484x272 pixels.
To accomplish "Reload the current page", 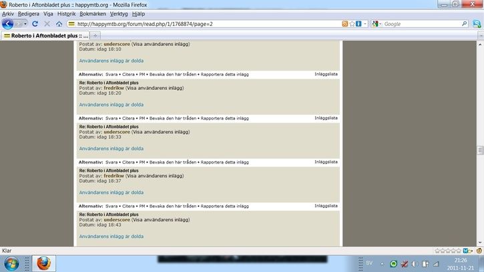I will pyautogui.click(x=35, y=24).
